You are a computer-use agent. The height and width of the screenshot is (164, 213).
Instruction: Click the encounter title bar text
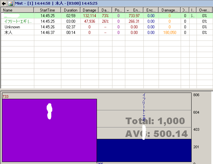[56, 3]
